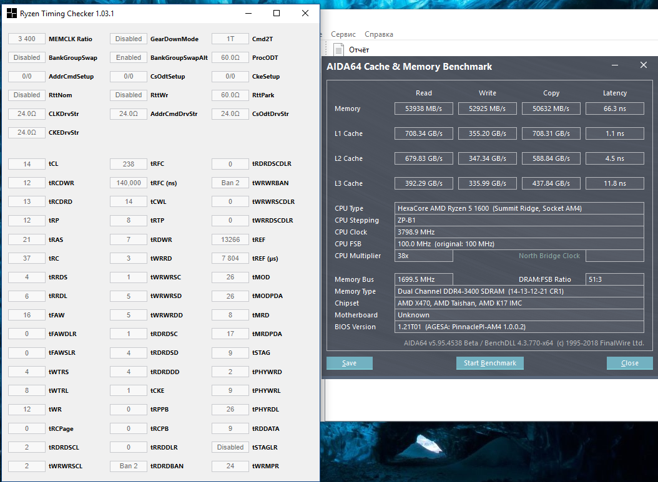The height and width of the screenshot is (482, 658).
Task: Click the BankGroupSwapAlt Enabled field
Action: 129,57
